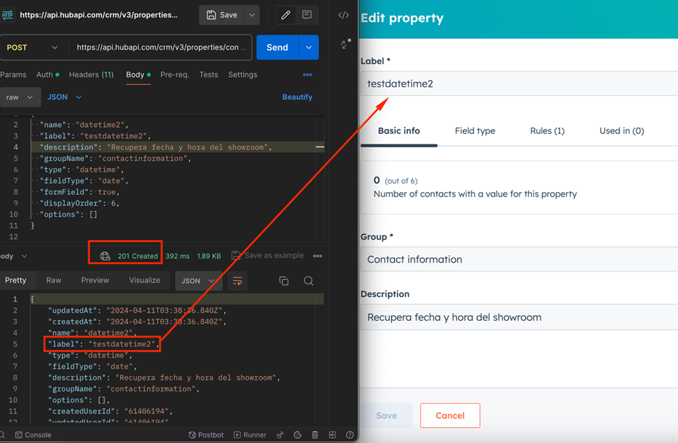678x443 pixels.
Task: Open the POST method dropdown
Action: [x=33, y=47]
